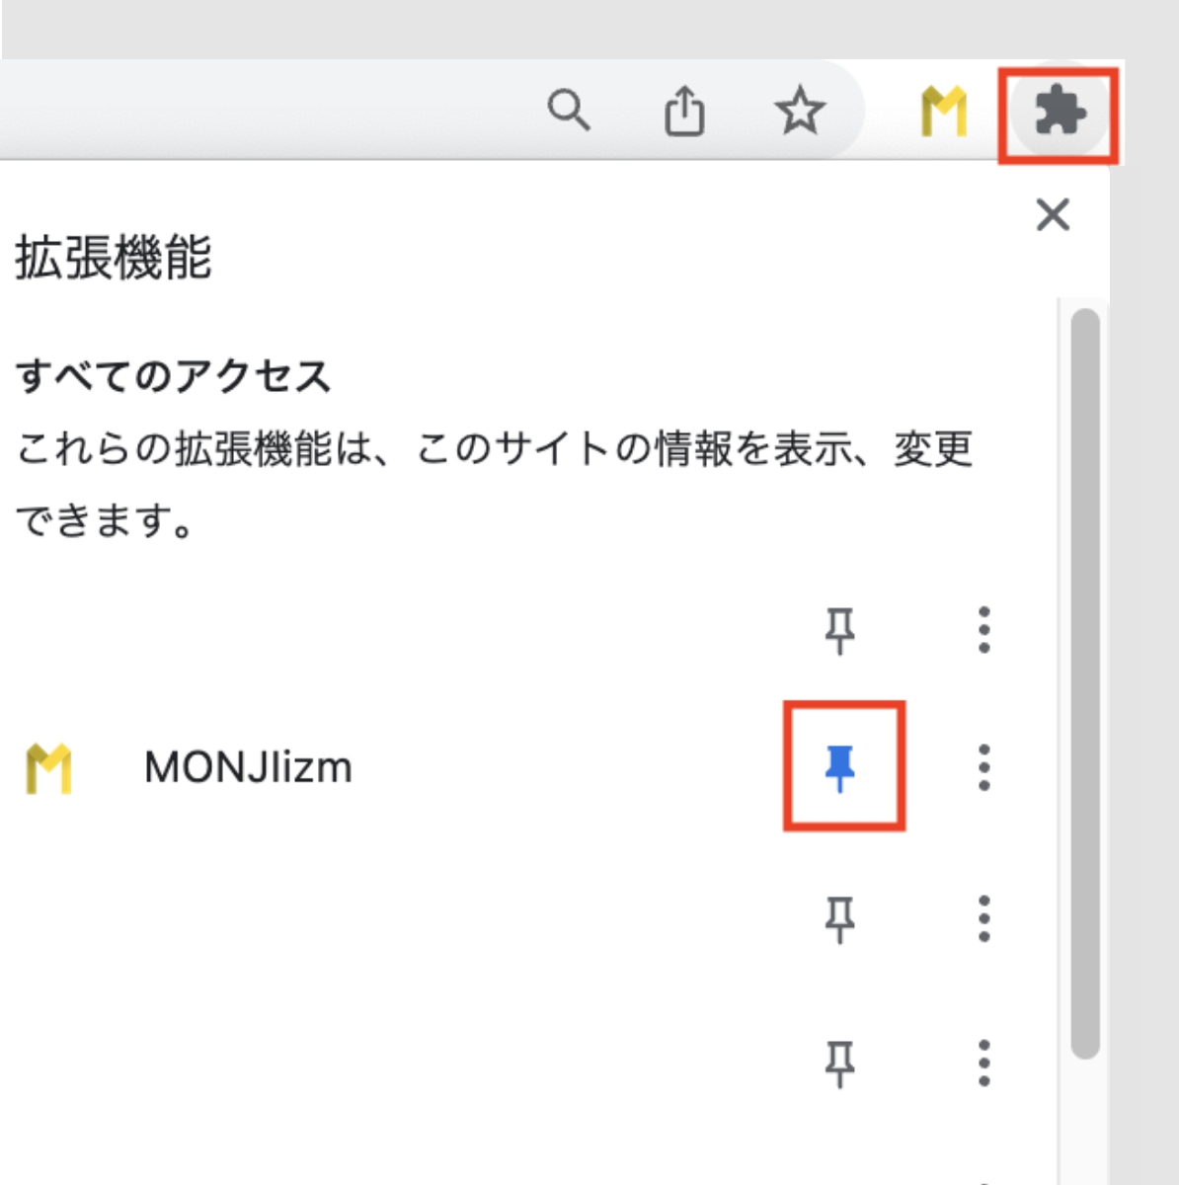Pin the extension directly below MONJIizm
Screen dimensions: 1179x1185
pyautogui.click(x=840, y=919)
